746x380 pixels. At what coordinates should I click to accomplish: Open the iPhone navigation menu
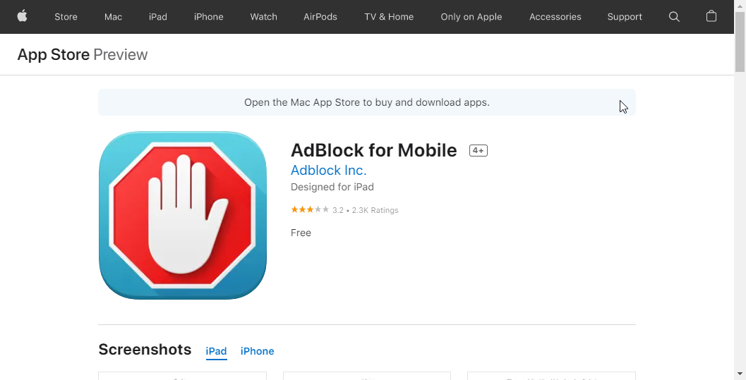tap(208, 17)
